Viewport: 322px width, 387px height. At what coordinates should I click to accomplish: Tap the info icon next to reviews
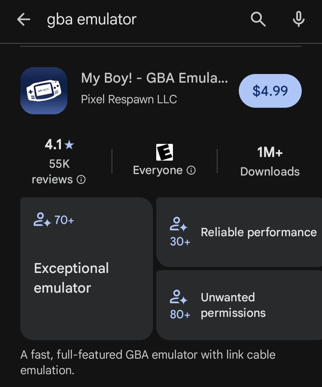coord(81,179)
